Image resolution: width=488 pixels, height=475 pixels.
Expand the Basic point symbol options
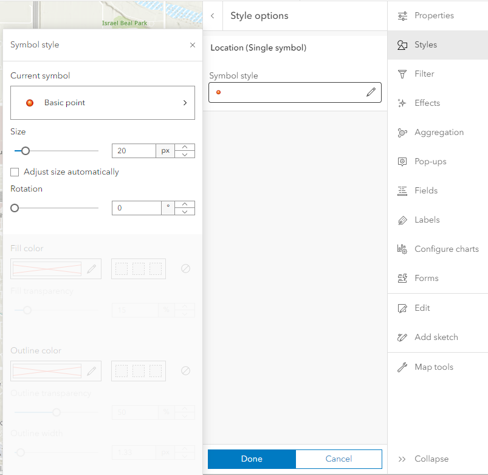[185, 103]
